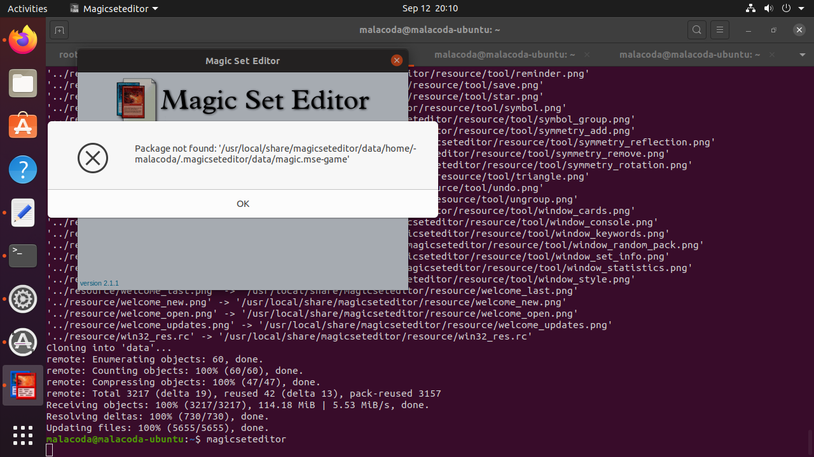Switch to the second malacoda@malacoda-ubuntu terminal tab

(x=689, y=55)
